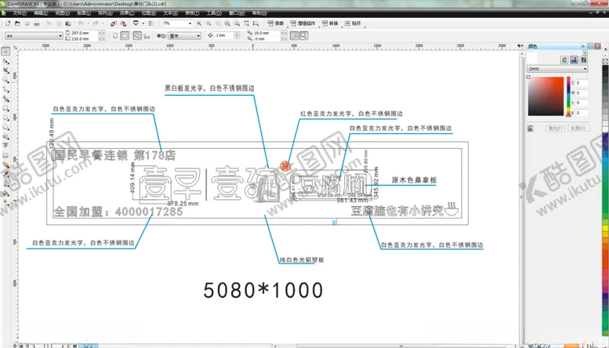Select the Table tool
Screen dimensions: 609x348
coord(5,155)
